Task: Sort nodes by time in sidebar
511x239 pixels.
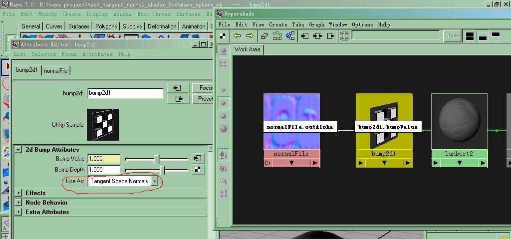Action: pos(224,181)
